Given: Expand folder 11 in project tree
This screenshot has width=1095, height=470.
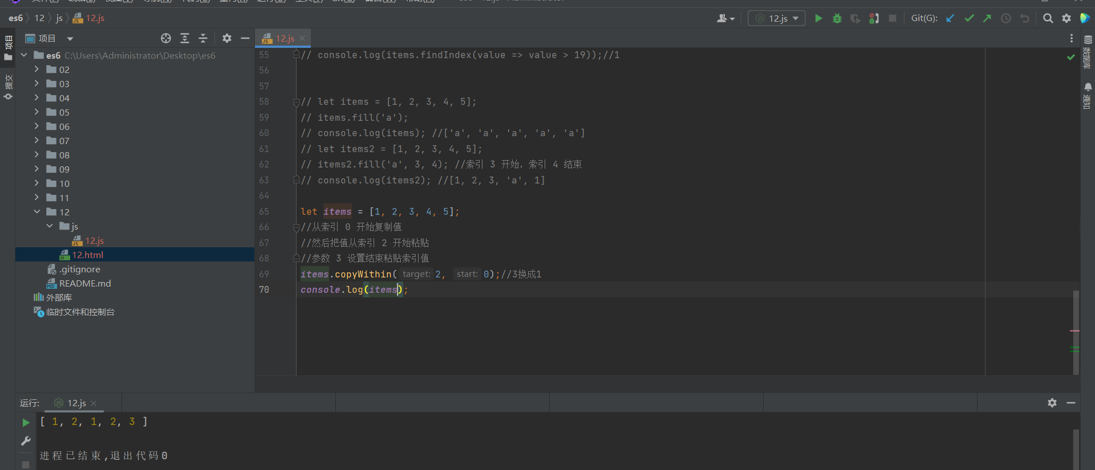Looking at the screenshot, I should [x=36, y=197].
